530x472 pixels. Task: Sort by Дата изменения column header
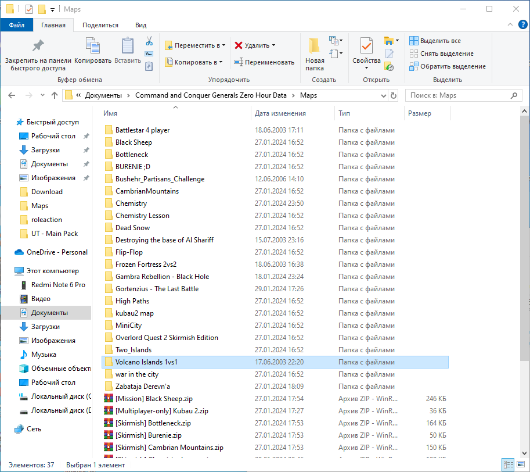pos(293,113)
